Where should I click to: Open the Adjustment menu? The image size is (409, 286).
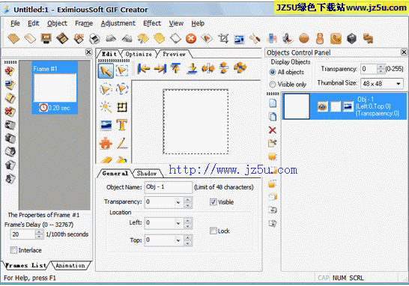tap(118, 23)
